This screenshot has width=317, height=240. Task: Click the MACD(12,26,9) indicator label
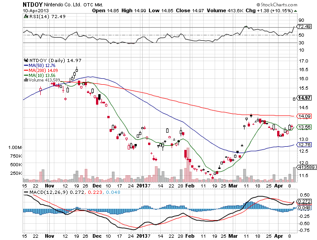click(x=48, y=192)
